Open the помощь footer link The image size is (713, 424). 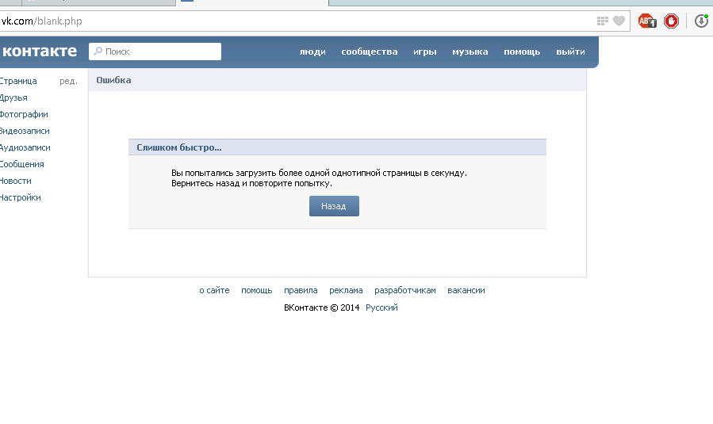coord(256,290)
